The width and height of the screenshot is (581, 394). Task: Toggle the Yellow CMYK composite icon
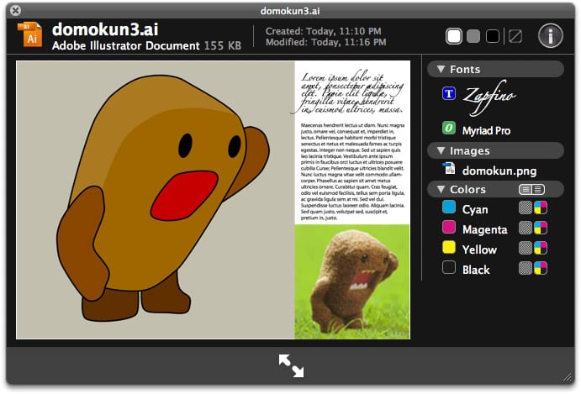coord(541,248)
